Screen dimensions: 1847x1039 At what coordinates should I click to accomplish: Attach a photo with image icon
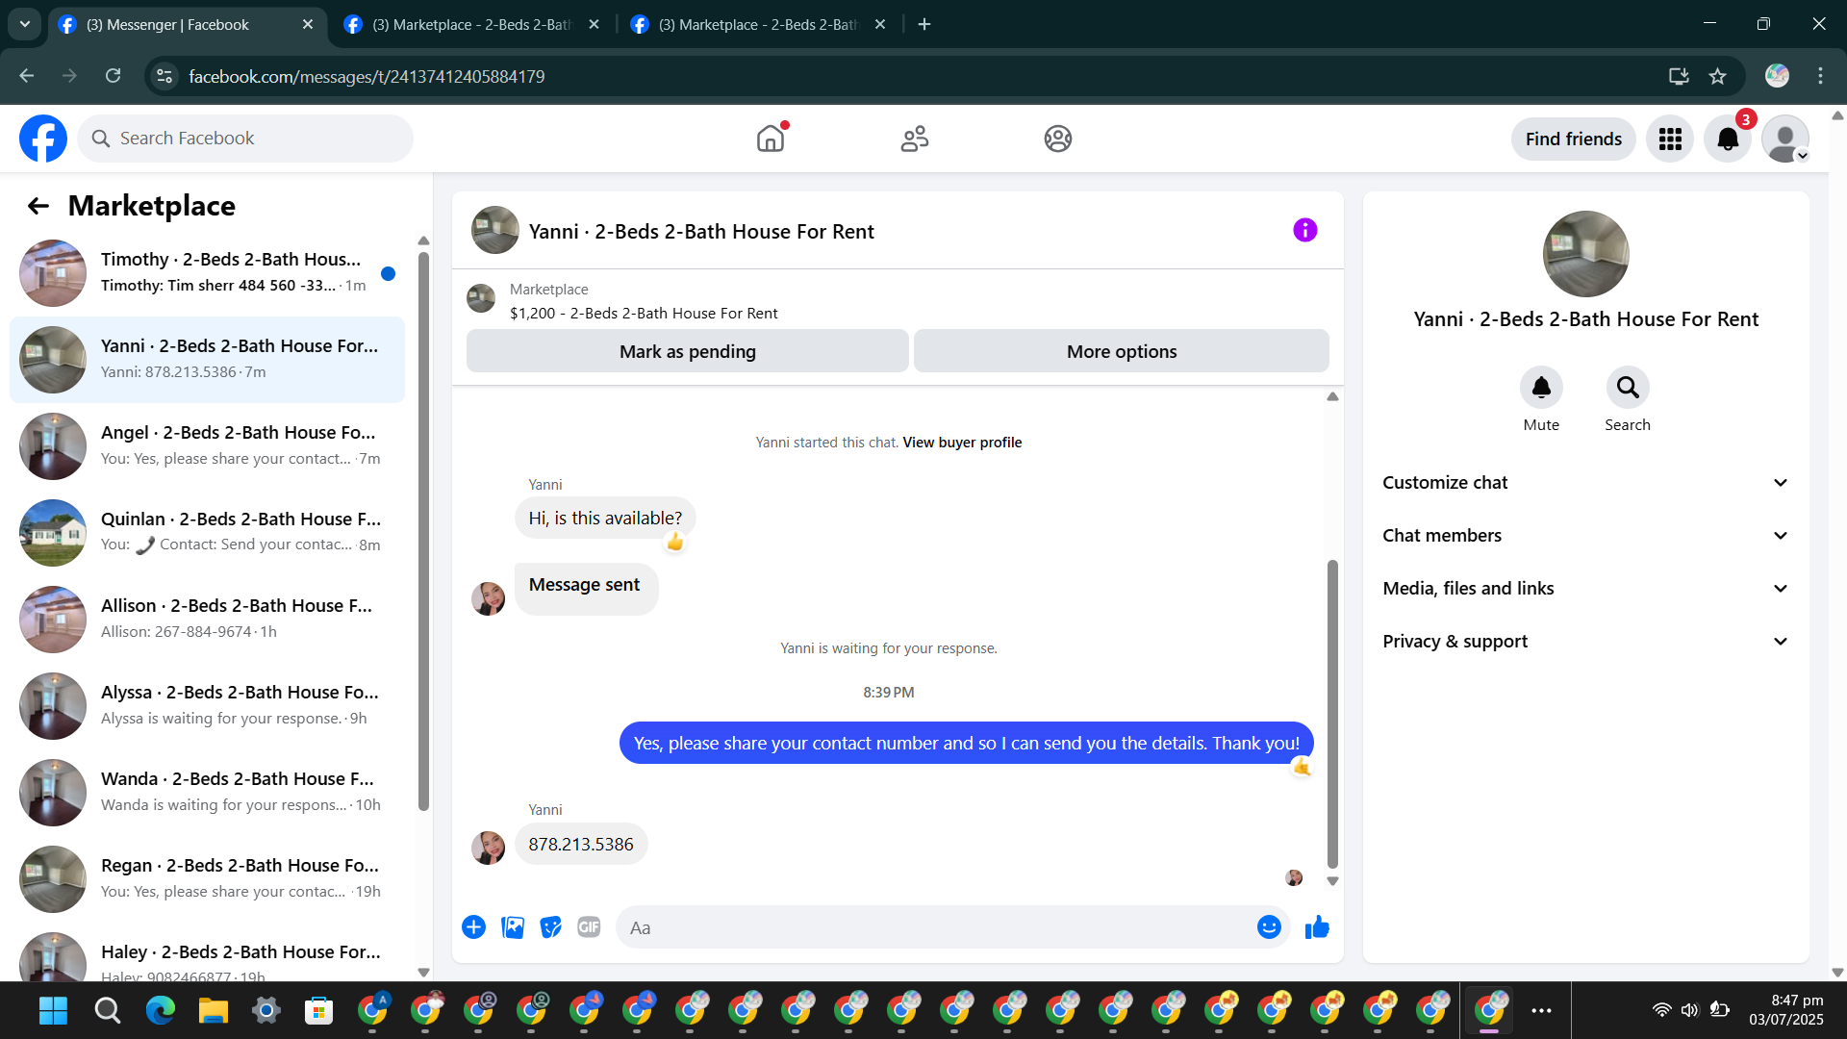click(x=513, y=927)
